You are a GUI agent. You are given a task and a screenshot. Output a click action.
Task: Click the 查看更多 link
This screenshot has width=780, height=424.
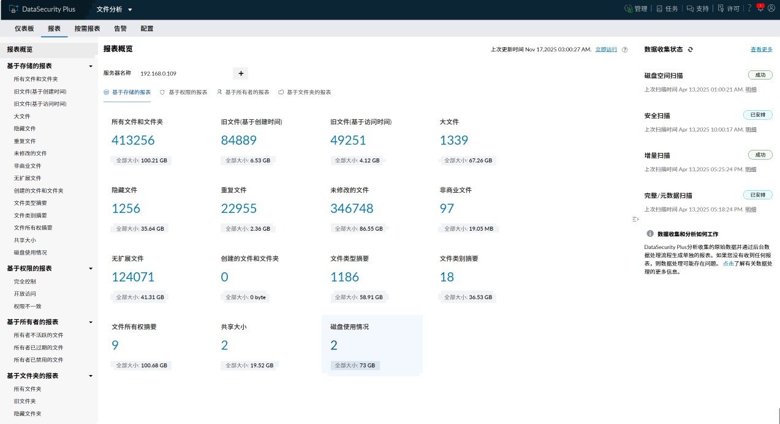(762, 50)
